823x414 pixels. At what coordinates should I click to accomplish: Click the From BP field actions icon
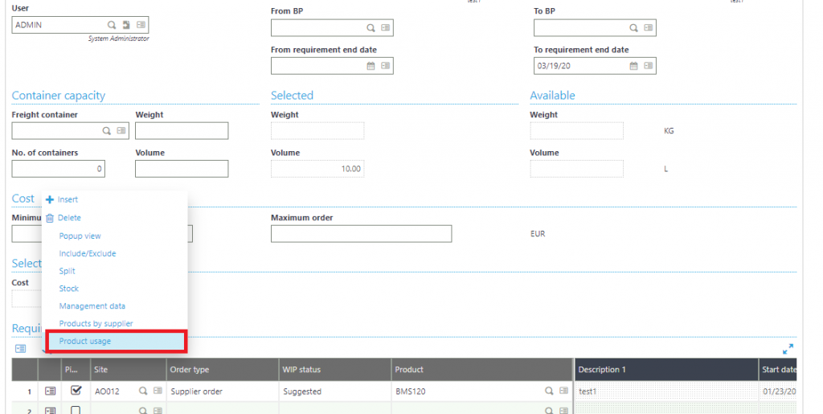(386, 28)
